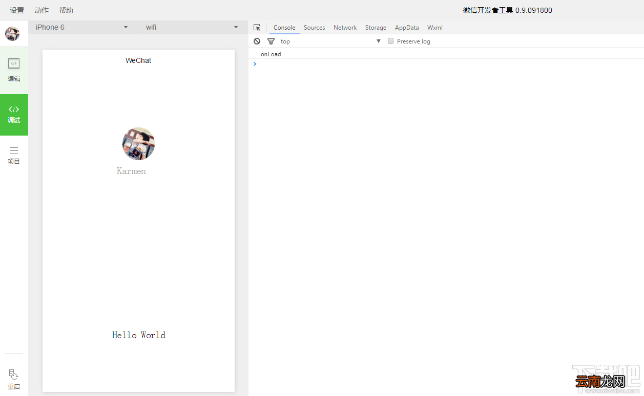The image size is (644, 396).
Task: Activate the element inspector arrow icon
Action: click(x=257, y=28)
